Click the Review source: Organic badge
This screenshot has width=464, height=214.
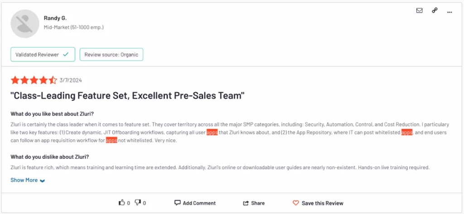point(111,54)
